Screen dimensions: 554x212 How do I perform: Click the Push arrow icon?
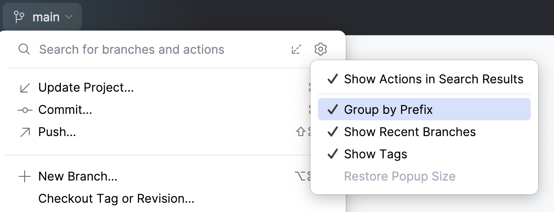tap(25, 132)
